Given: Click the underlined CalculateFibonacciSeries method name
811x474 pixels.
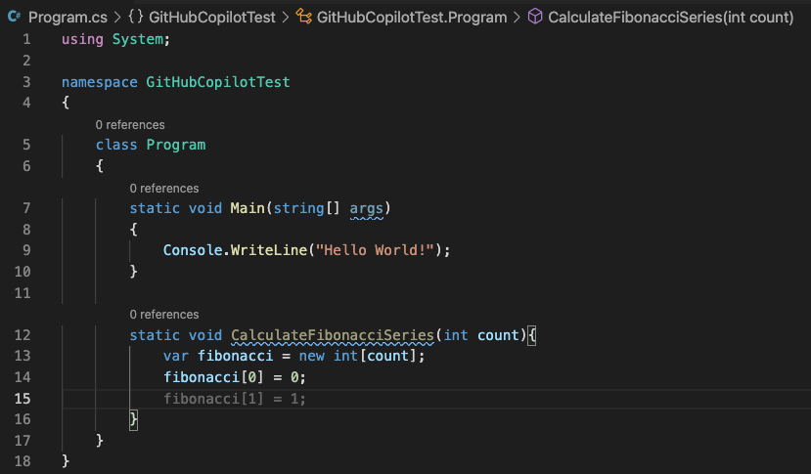Looking at the screenshot, I should pos(332,335).
